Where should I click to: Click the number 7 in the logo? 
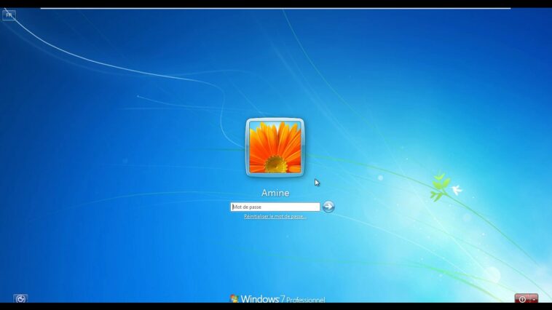point(282,299)
